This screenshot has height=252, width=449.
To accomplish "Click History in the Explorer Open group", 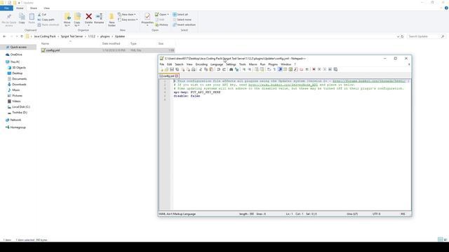I will (161, 25).
